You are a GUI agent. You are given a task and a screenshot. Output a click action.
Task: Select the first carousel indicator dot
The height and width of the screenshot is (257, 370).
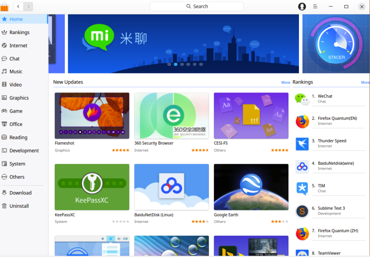coord(169,64)
